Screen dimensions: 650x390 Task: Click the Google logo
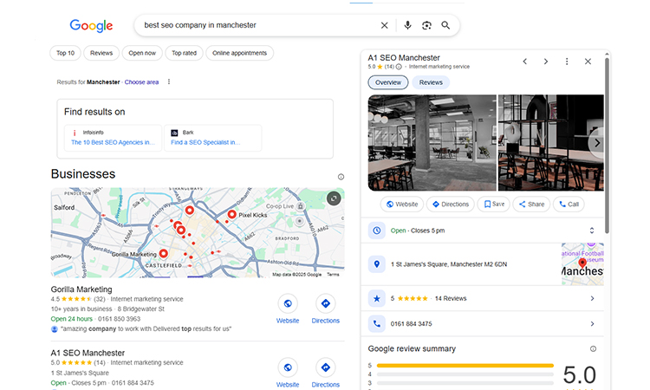pyautogui.click(x=91, y=26)
